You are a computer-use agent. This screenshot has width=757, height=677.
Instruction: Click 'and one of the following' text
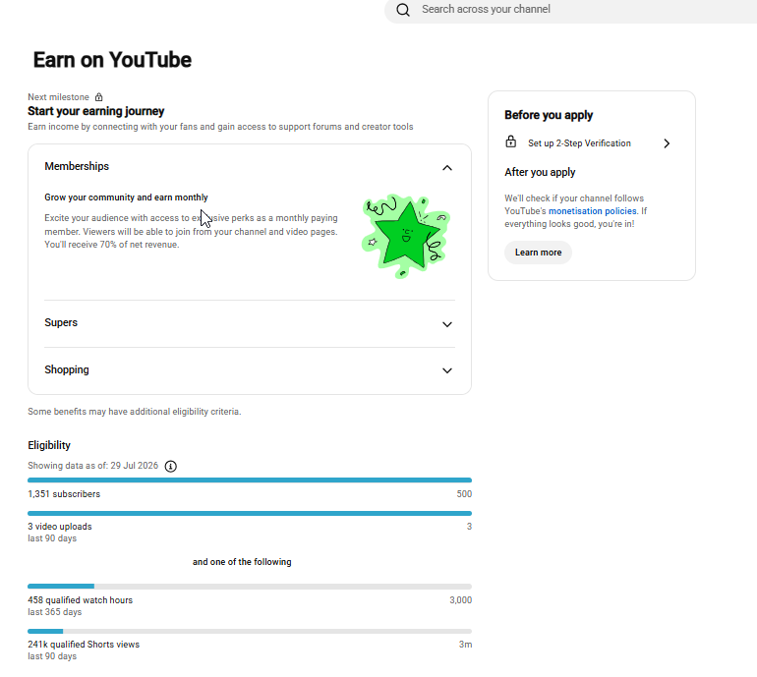(242, 562)
